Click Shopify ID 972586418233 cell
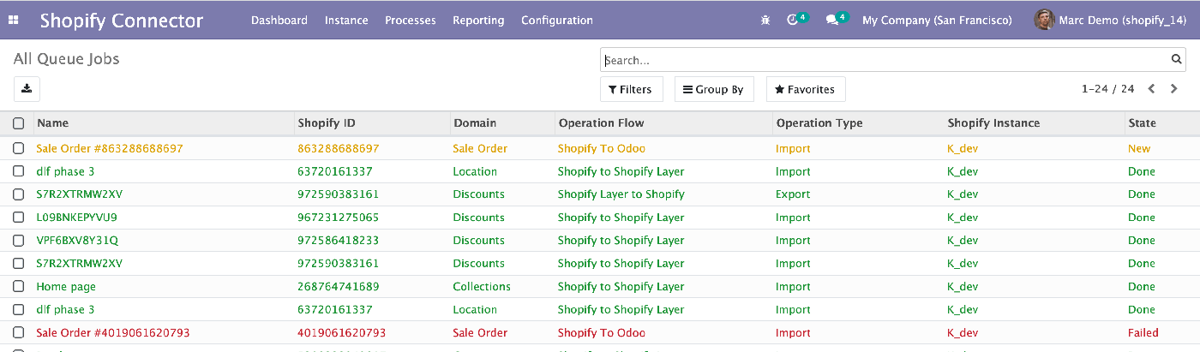Image resolution: width=1200 pixels, height=352 pixels. 339,241
